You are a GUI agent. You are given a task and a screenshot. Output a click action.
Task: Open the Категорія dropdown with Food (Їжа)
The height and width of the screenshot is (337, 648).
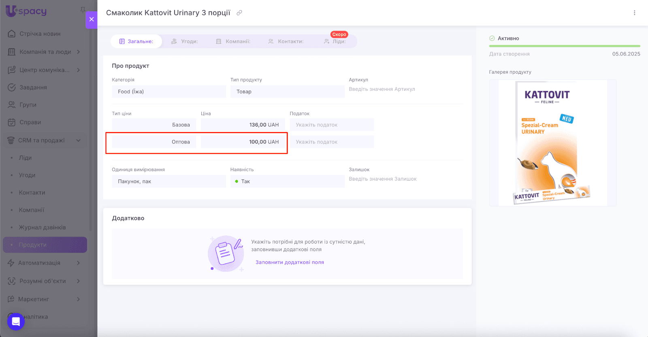(169, 92)
